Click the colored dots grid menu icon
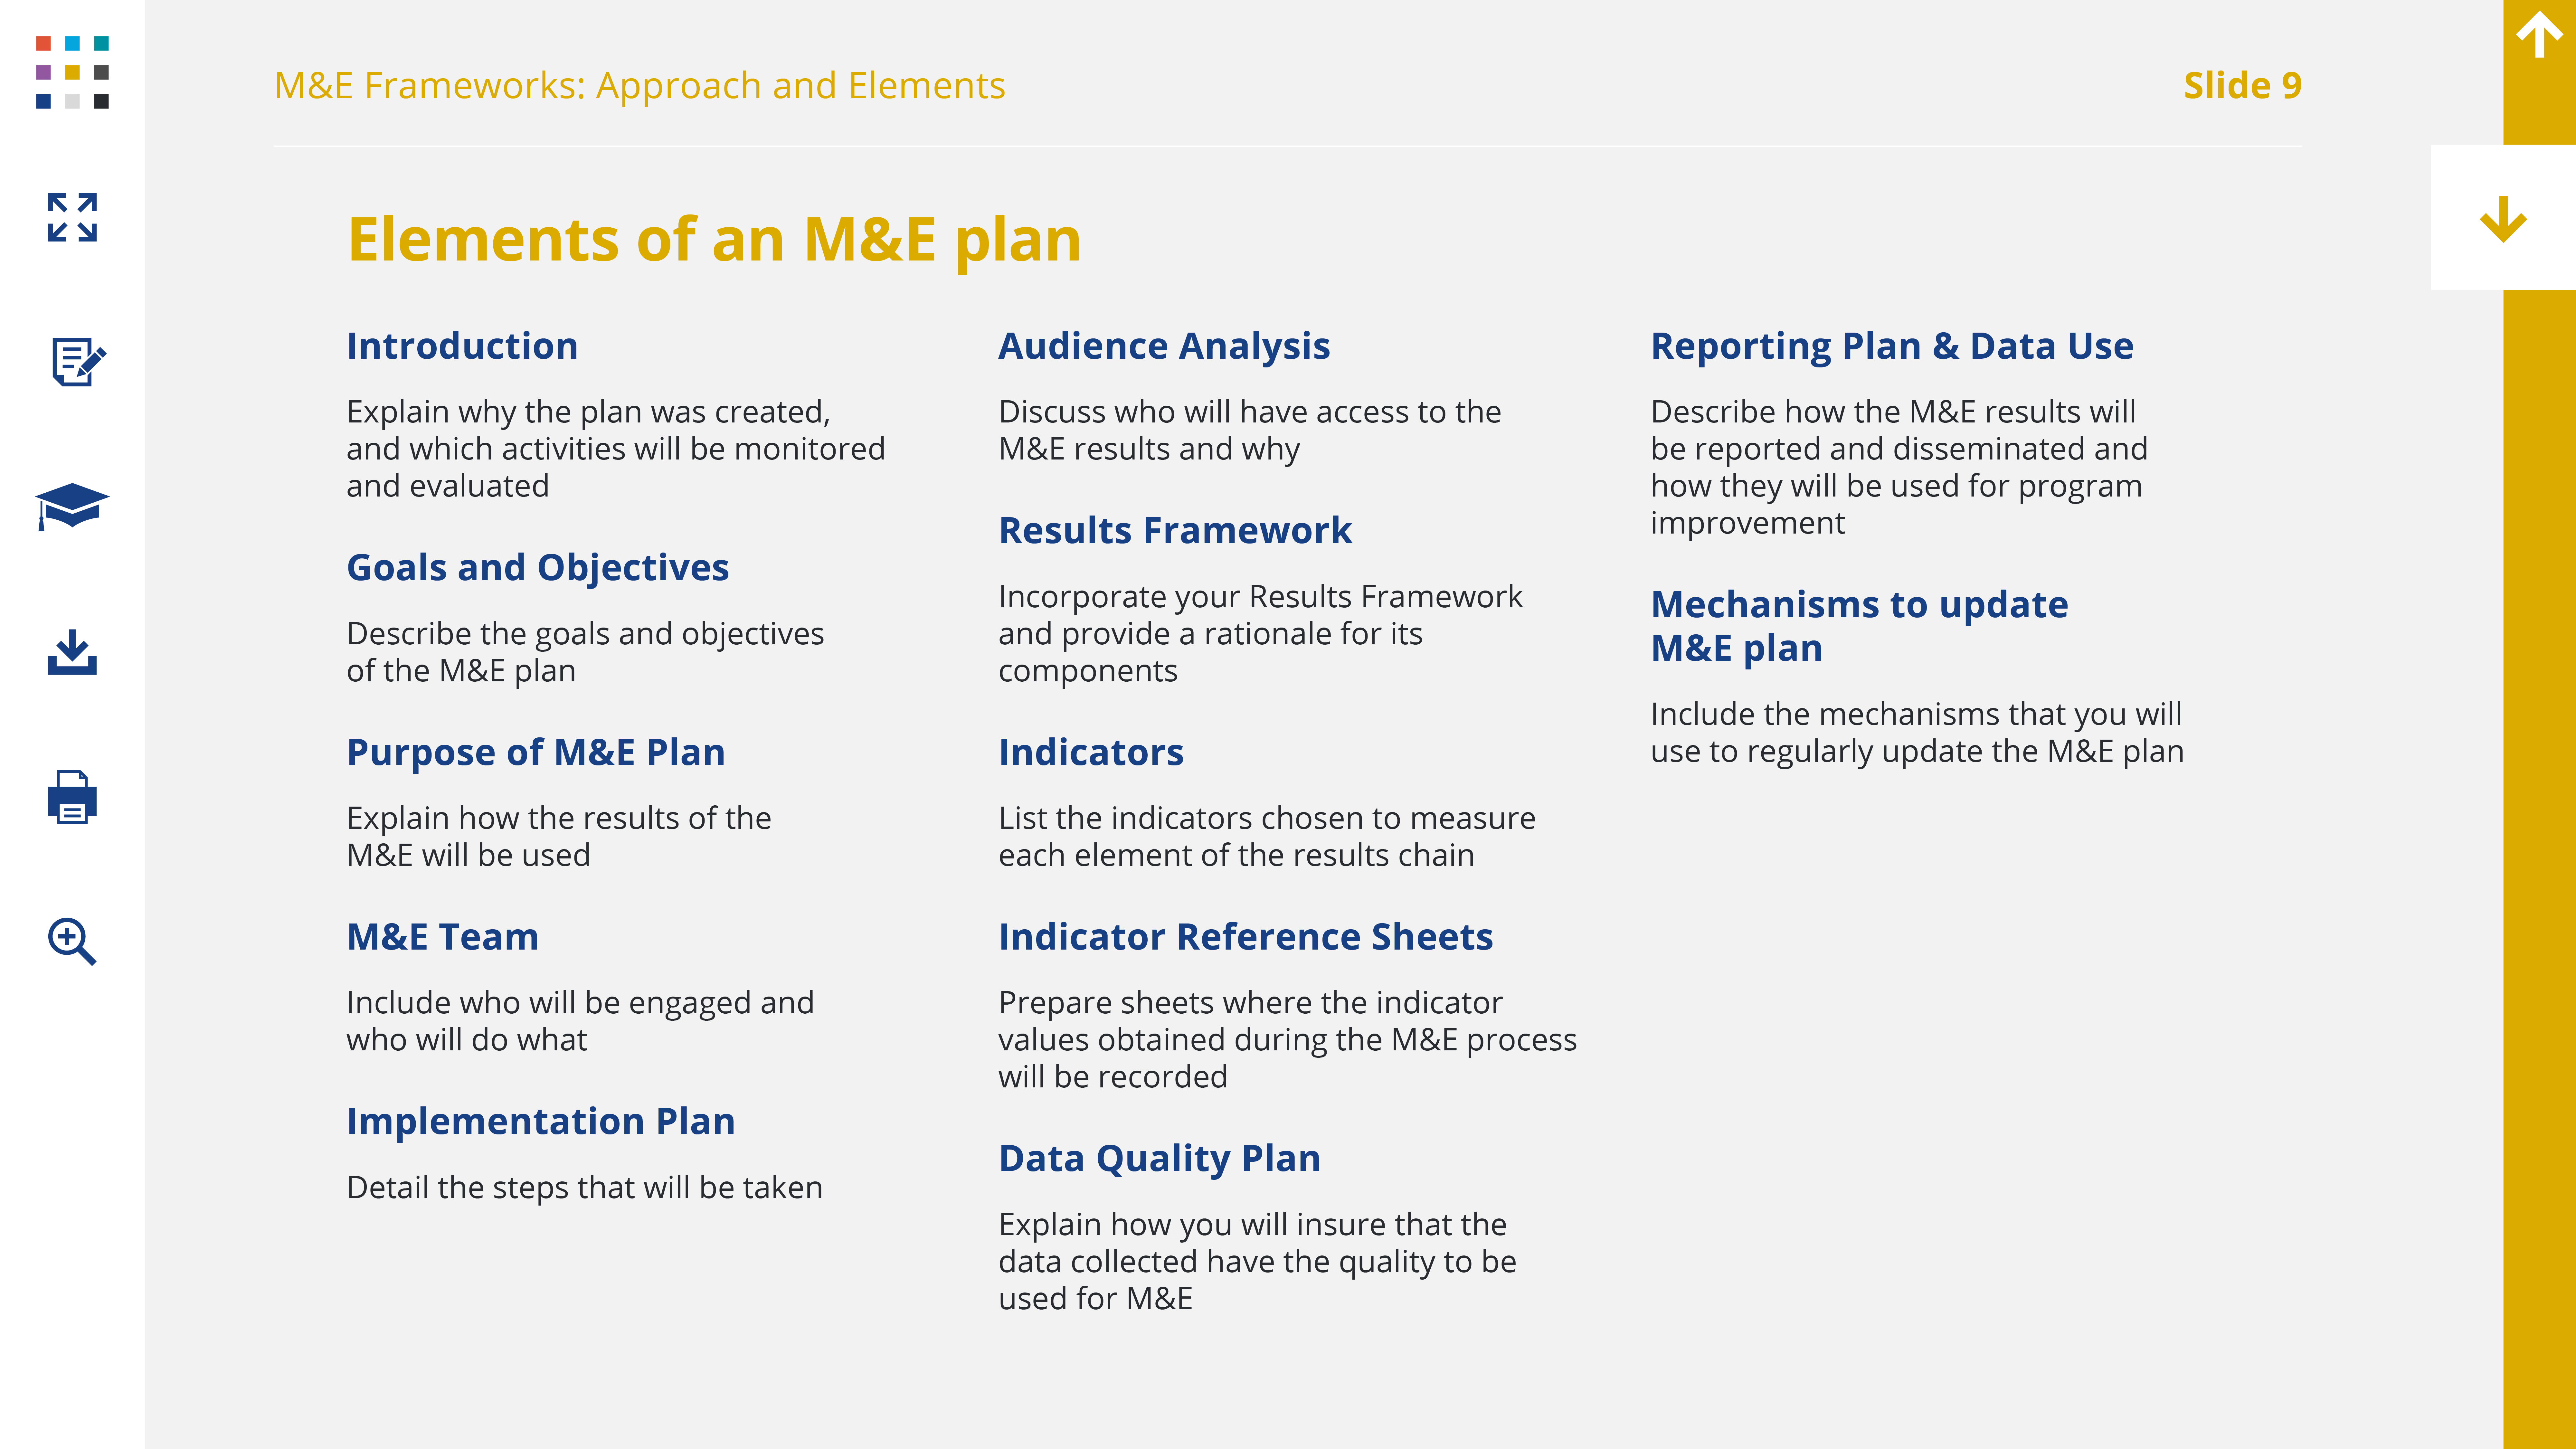This screenshot has height=1449, width=2576. click(x=72, y=72)
